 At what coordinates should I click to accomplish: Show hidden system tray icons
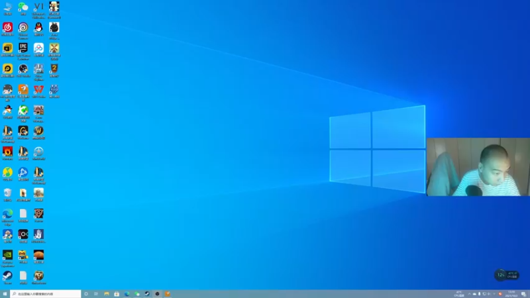coord(469,294)
